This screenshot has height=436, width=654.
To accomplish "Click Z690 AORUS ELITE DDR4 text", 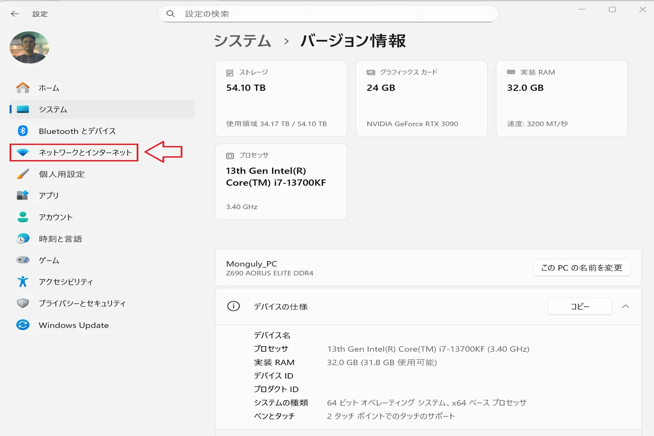I will [270, 273].
